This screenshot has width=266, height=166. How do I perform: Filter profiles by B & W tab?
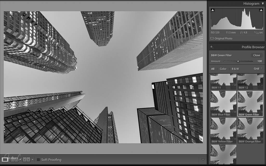pyautogui.click(x=235, y=69)
